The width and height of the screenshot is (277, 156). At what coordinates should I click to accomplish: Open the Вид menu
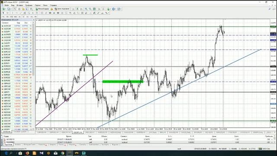tap(13, 5)
